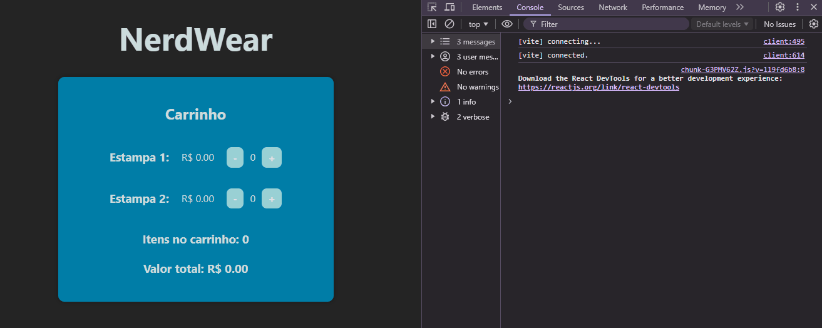This screenshot has height=328, width=822.
Task: Open the DevTools three-dot customize menu
Action: pos(798,8)
